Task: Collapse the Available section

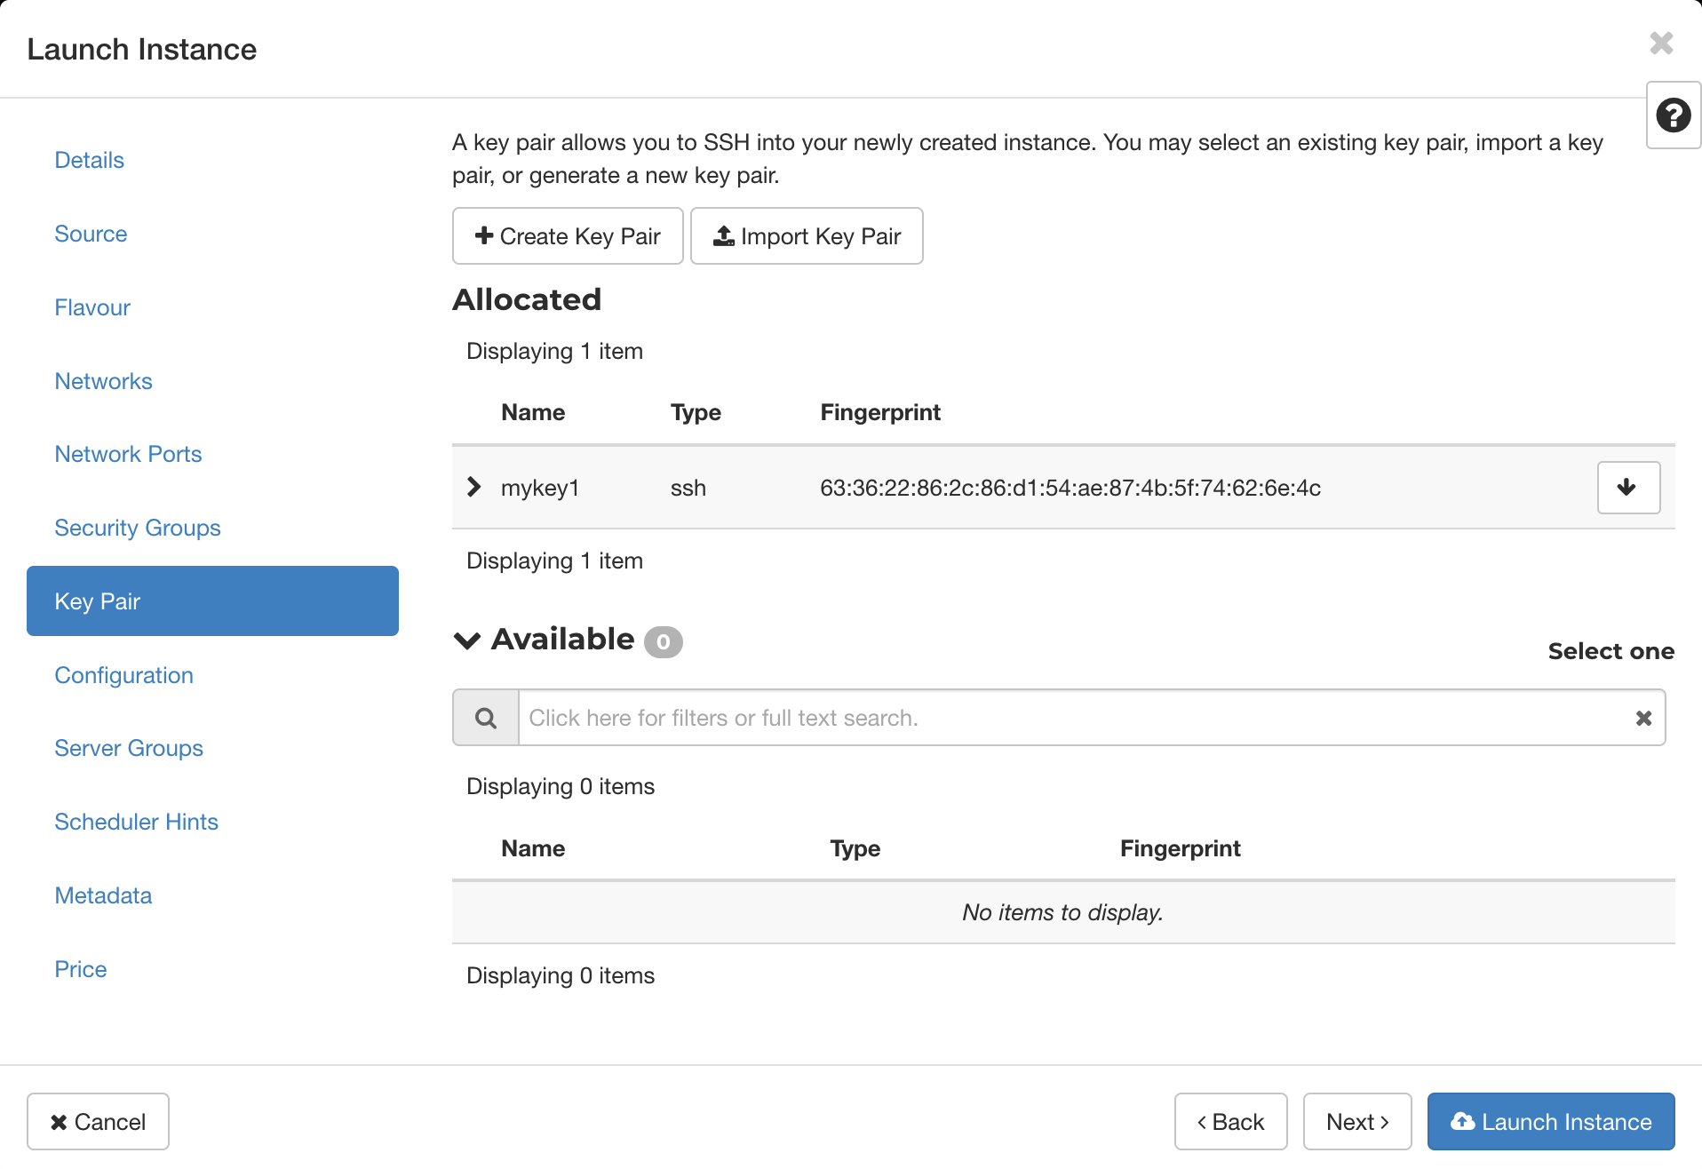Action: click(x=466, y=640)
